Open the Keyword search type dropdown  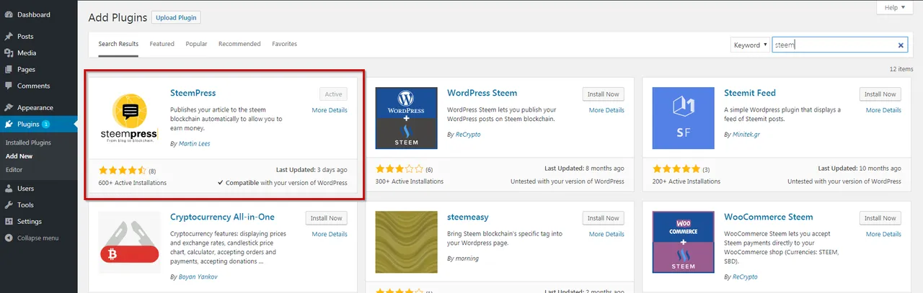pos(750,45)
